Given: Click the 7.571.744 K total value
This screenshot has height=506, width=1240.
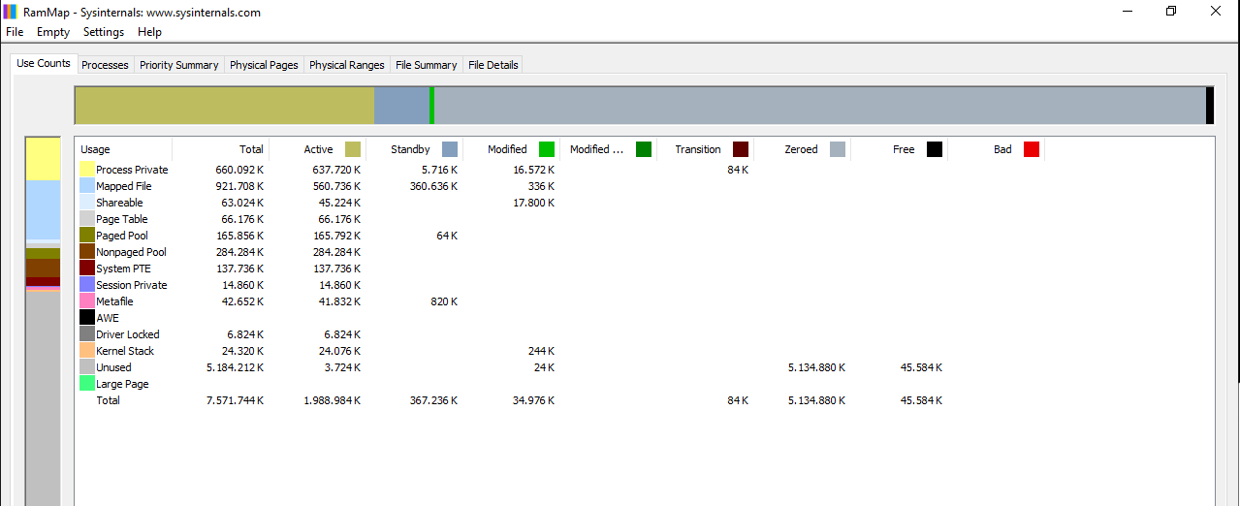Looking at the screenshot, I should [x=236, y=400].
